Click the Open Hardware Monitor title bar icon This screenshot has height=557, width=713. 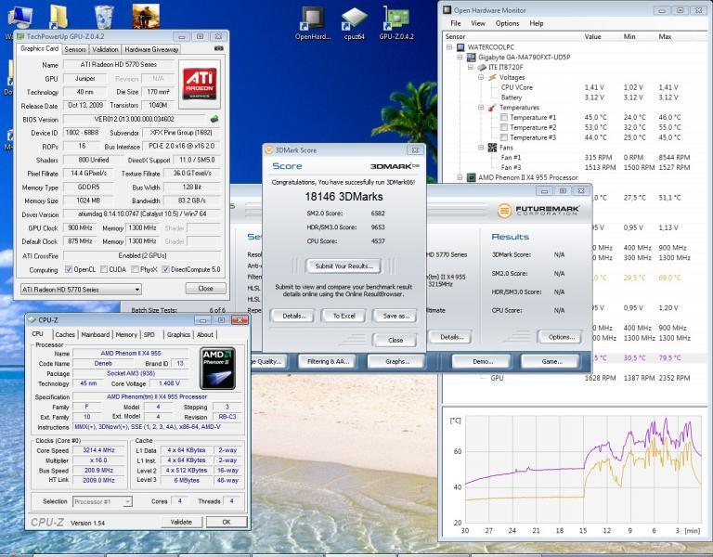(x=447, y=10)
